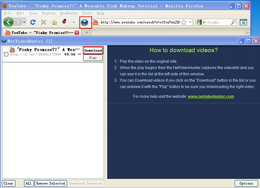Click the 'How to download videos?' heading
Viewport: 260px width, 188px height.
(184, 50)
